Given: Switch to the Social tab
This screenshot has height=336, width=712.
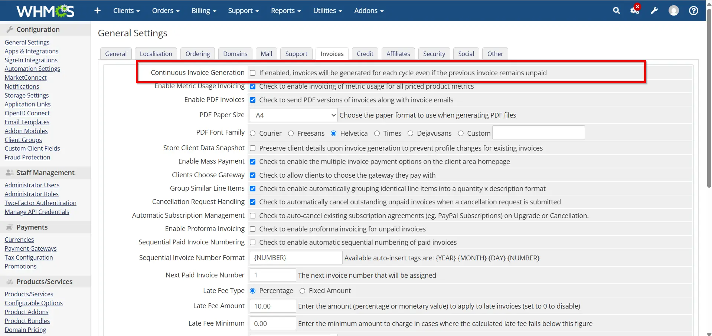Looking at the screenshot, I should tap(466, 54).
